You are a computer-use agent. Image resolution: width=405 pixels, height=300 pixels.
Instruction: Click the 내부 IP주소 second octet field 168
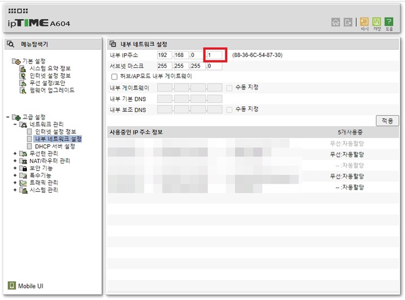point(181,55)
